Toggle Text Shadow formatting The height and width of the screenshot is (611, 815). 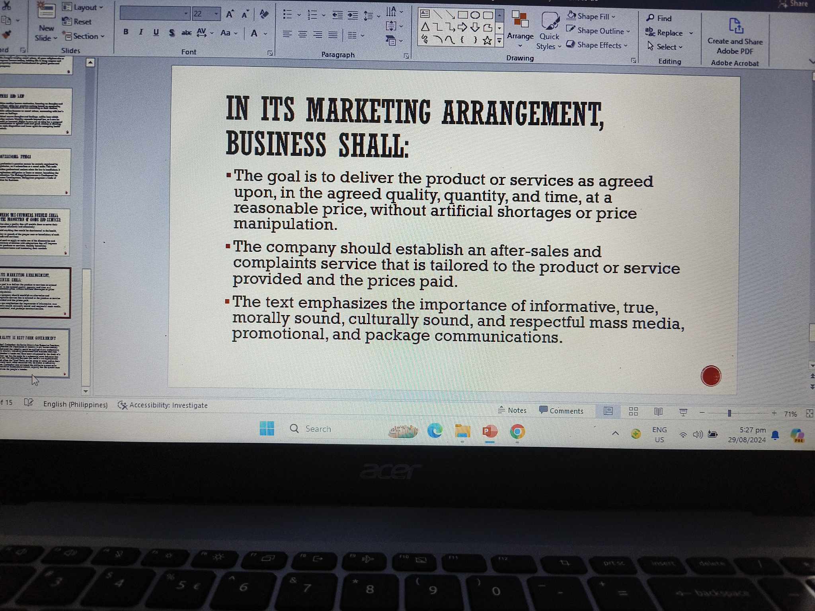172,33
